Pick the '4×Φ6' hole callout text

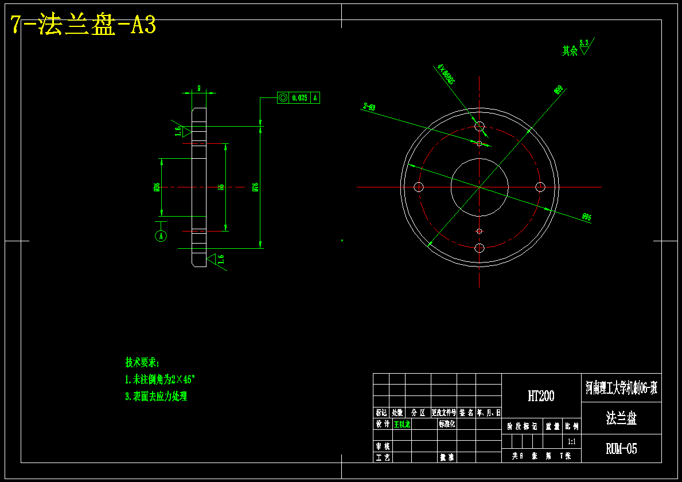pyautogui.click(x=446, y=75)
